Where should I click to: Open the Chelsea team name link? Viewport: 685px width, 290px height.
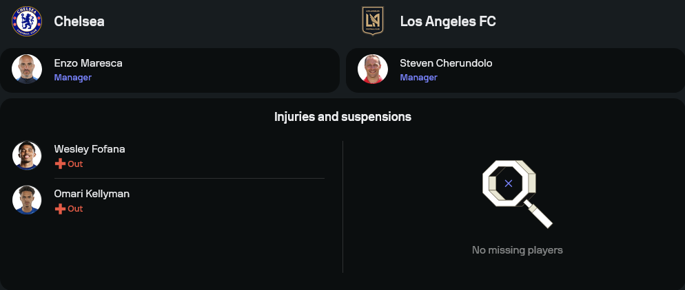click(79, 21)
